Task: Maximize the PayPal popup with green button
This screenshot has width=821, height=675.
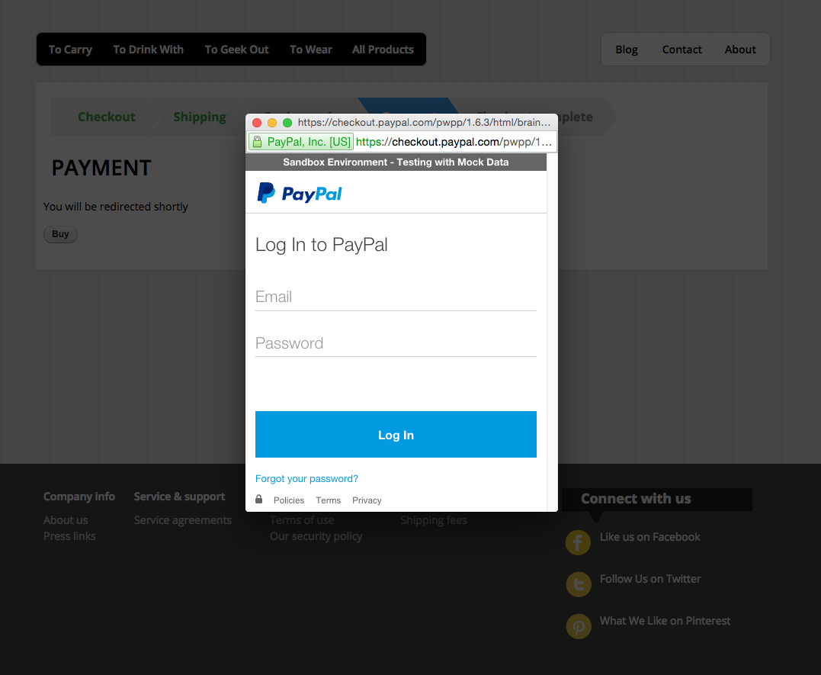Action: pos(287,123)
